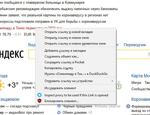
Task: Select play icon next to 'Обмен домами'
Action: point(59,112)
